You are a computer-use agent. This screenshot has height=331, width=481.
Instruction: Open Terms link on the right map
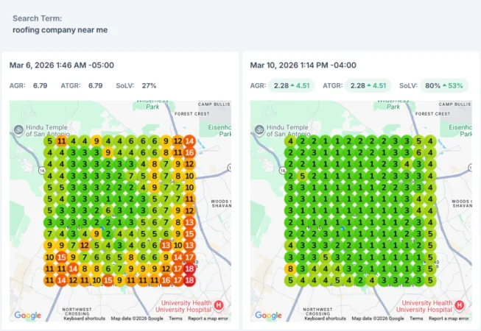coord(416,318)
